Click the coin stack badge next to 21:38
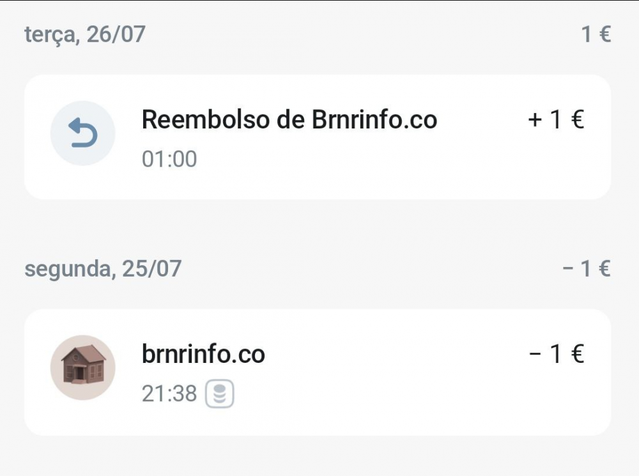639x476 pixels. point(220,394)
